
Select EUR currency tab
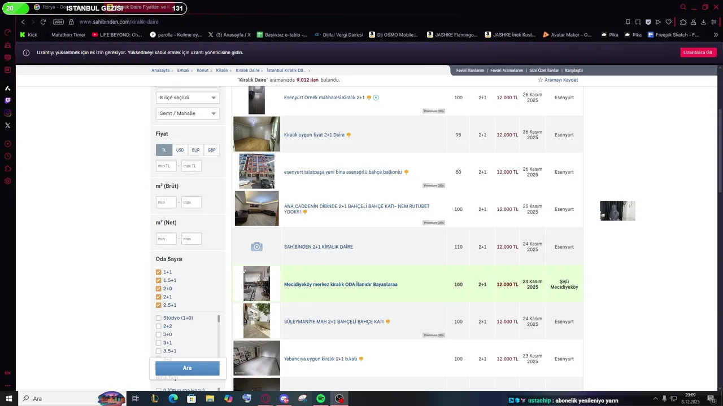(195, 150)
